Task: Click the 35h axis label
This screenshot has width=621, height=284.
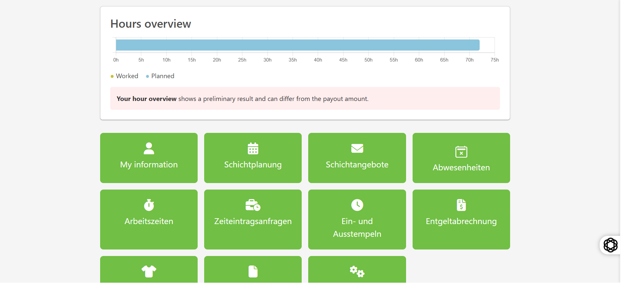Action: 293,60
